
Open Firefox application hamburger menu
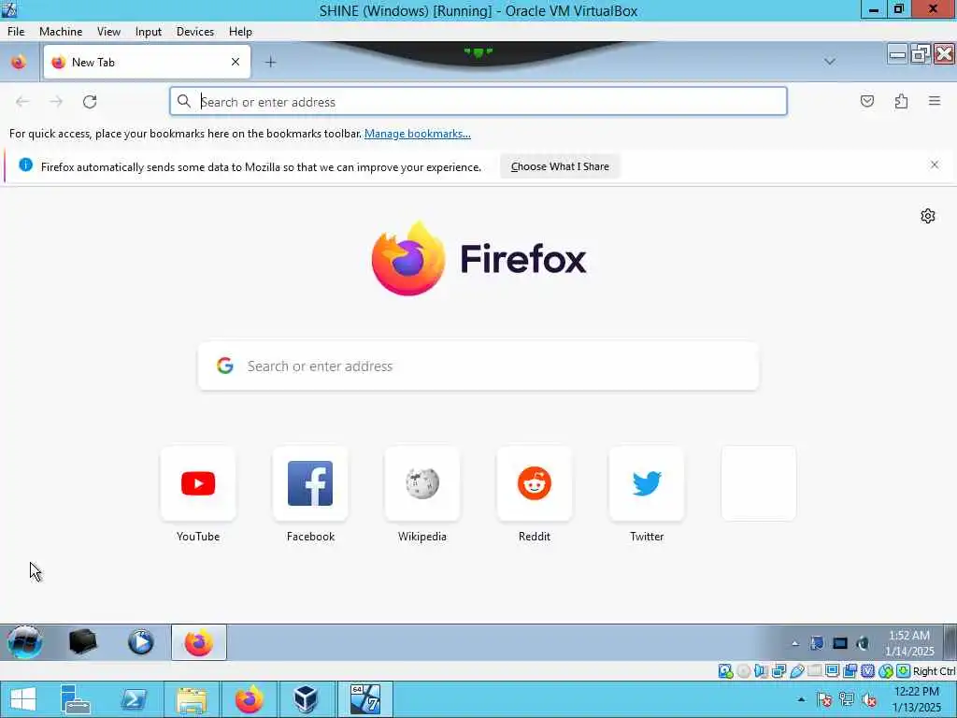(935, 101)
